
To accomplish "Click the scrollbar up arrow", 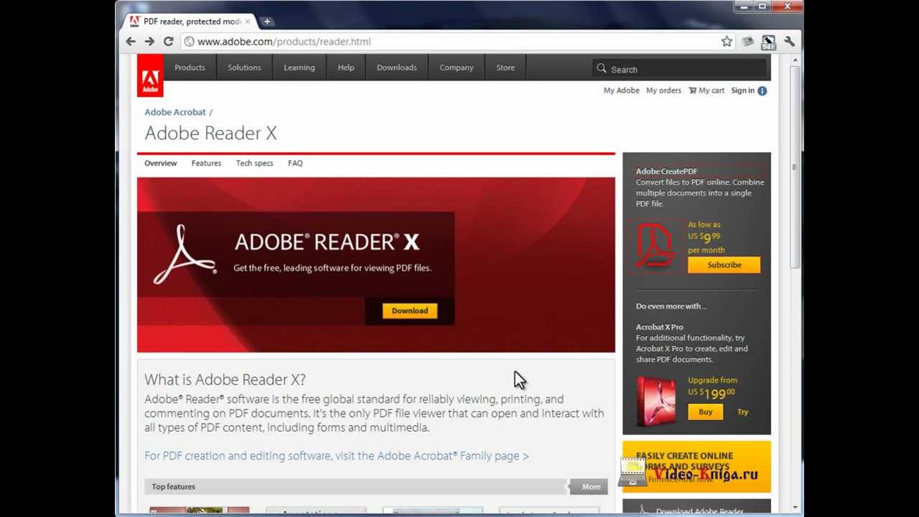I will point(794,60).
